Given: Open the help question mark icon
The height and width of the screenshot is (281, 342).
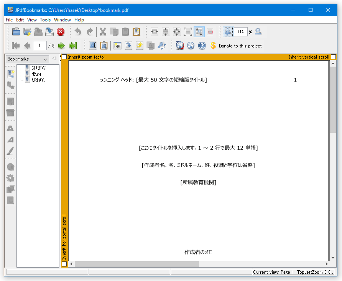Looking at the screenshot, I should pos(202,46).
